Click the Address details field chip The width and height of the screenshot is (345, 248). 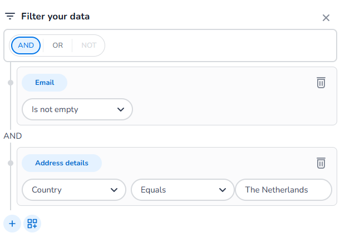coord(62,163)
